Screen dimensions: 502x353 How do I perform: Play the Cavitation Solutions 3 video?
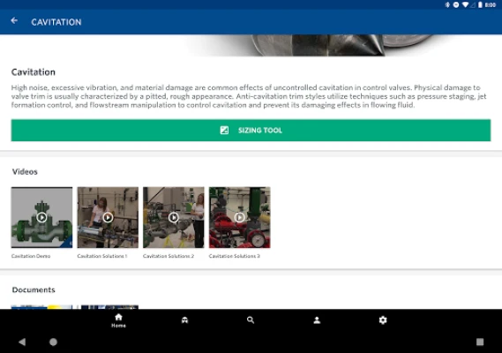click(239, 217)
